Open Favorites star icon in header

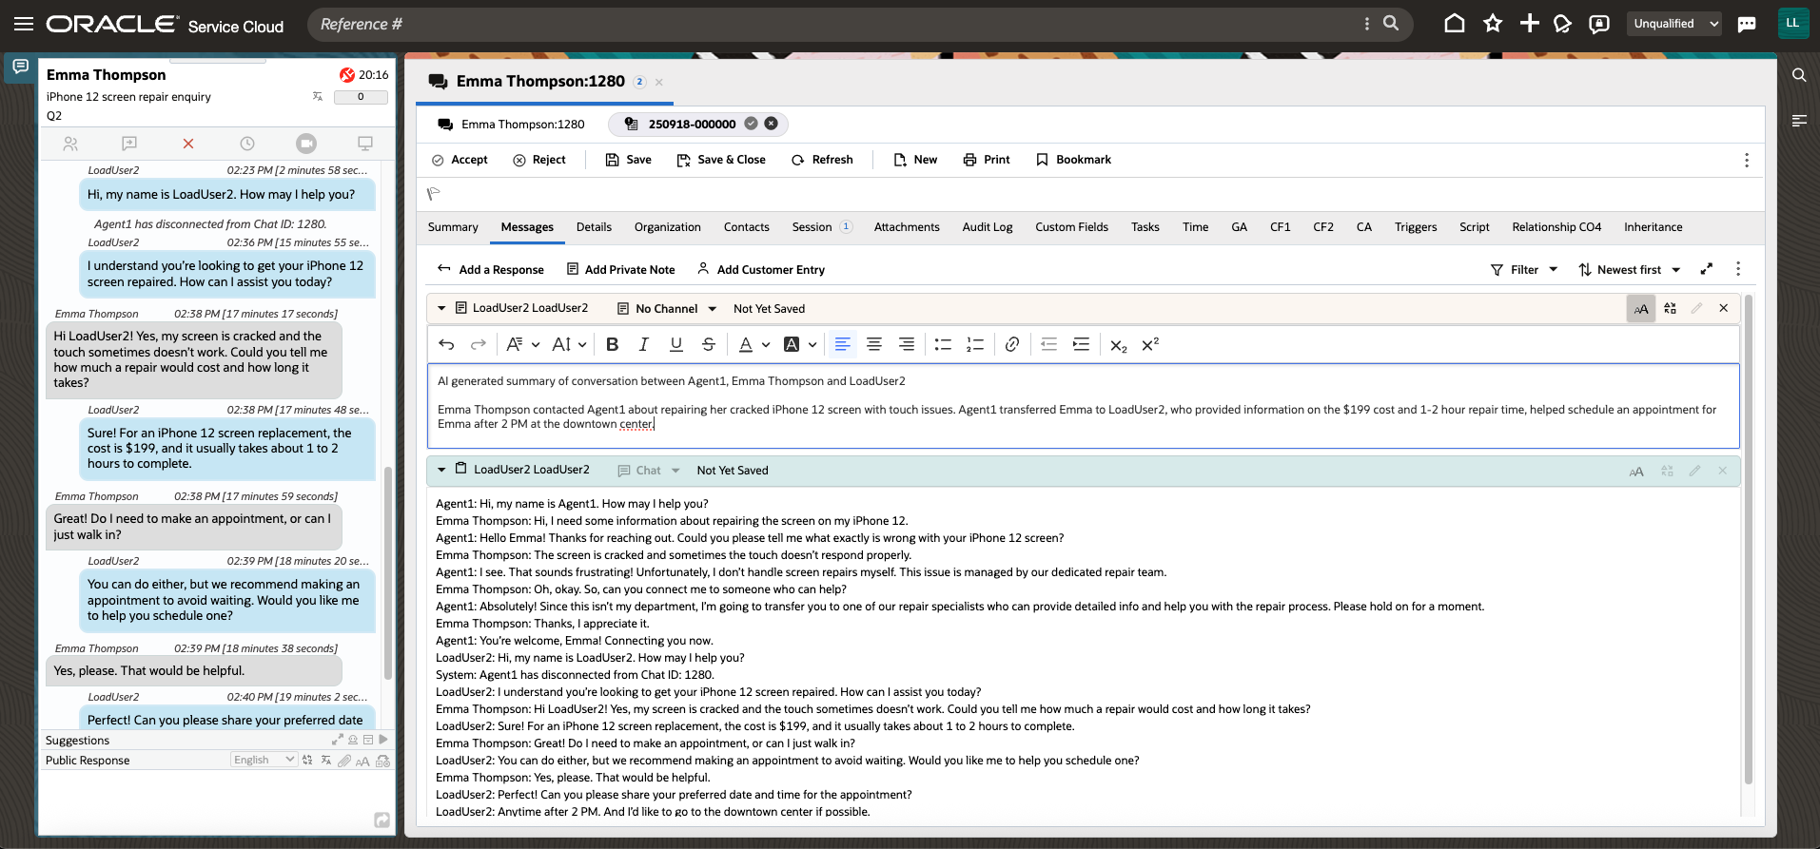coord(1493,24)
